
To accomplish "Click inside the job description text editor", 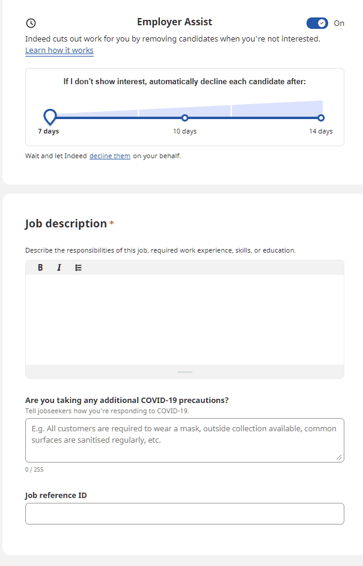I will click(x=185, y=319).
